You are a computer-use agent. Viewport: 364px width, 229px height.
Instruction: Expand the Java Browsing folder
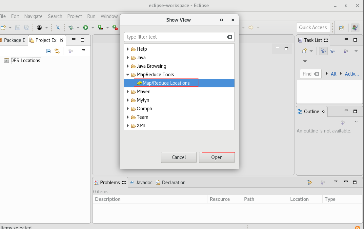pos(128,66)
